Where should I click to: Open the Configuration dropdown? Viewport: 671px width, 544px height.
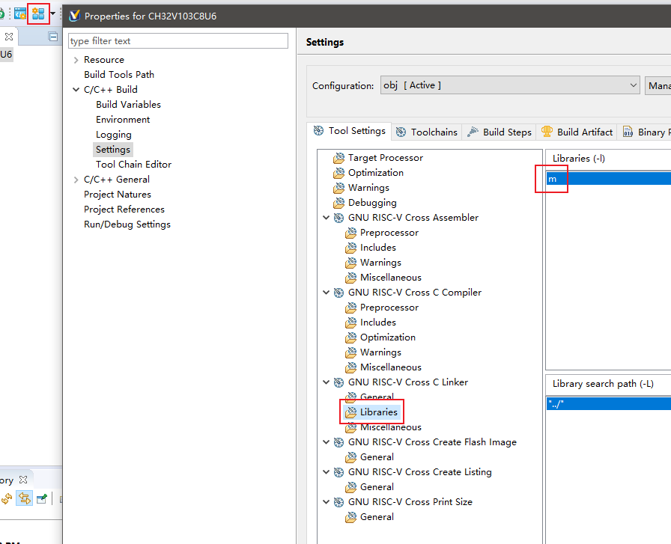pos(510,85)
